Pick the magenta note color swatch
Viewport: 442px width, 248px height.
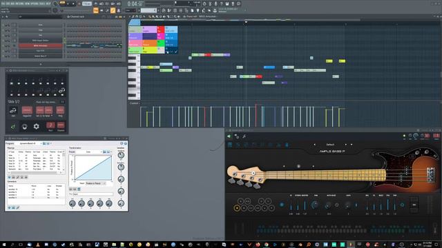point(160,37)
